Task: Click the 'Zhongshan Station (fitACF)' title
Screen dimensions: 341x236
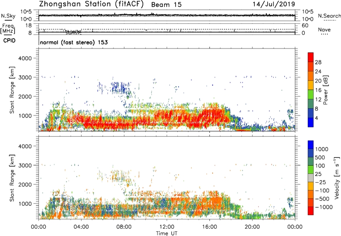Action: coord(91,4)
